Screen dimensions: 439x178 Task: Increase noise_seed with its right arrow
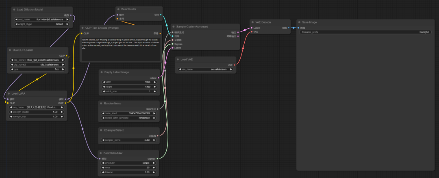pyautogui.click(x=155, y=113)
